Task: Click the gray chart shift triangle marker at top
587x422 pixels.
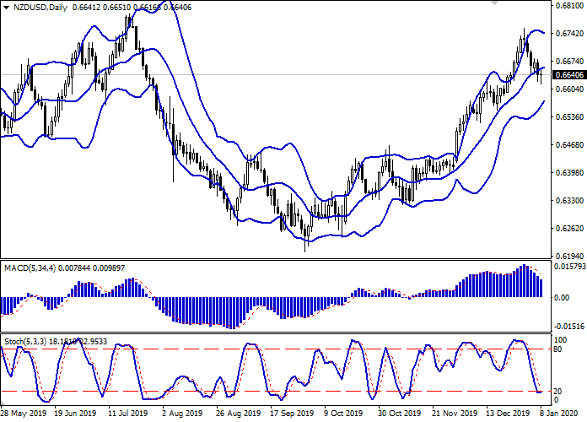Action: [493, 5]
